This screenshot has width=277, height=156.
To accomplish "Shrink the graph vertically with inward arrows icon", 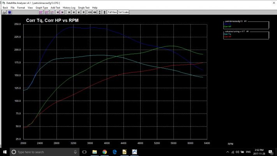I will 100,12.
